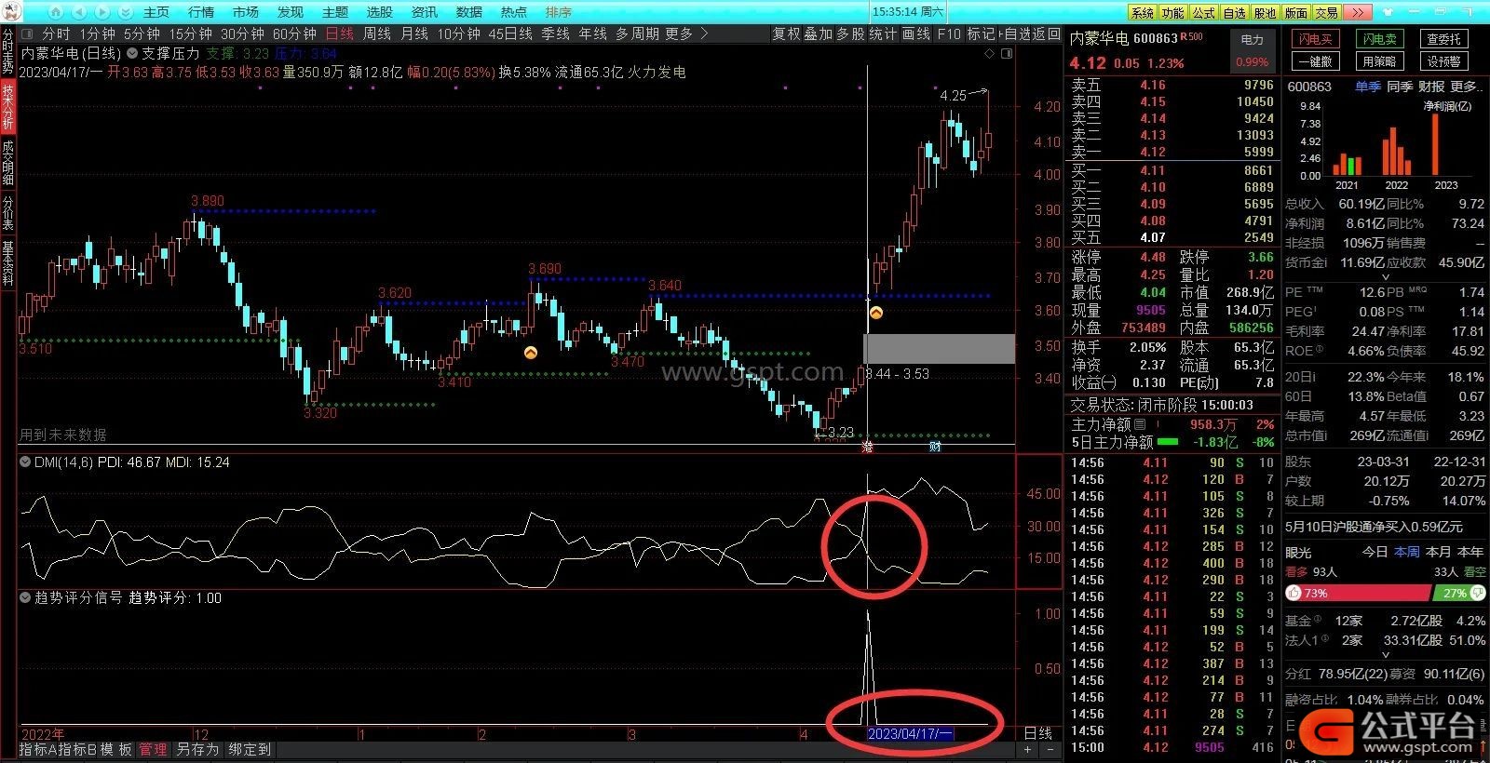Open the 行情 menu
This screenshot has width=1490, height=763.
(201, 12)
